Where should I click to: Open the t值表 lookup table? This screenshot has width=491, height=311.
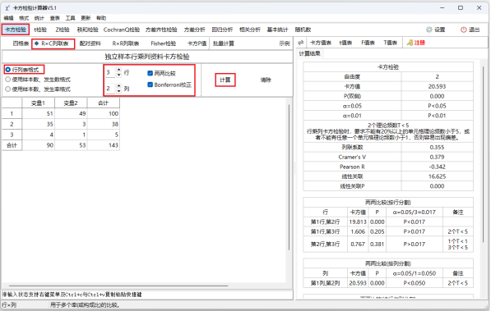[x=345, y=43]
